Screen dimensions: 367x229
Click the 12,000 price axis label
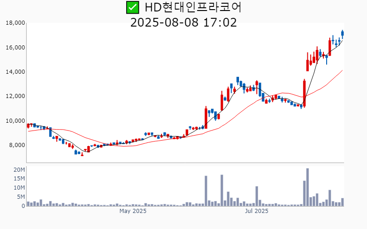pyautogui.click(x=16, y=96)
